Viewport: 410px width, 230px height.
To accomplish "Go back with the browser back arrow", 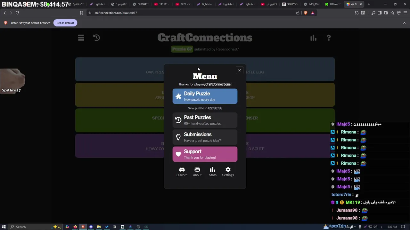I will (x=4, y=13).
